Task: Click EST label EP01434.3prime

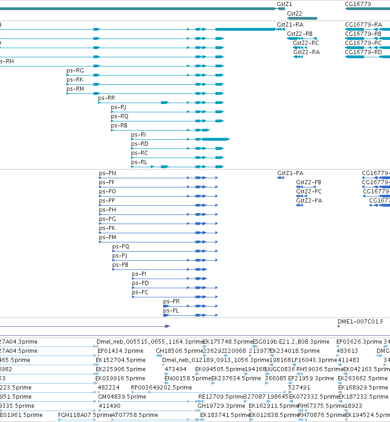Action: tap(121, 351)
